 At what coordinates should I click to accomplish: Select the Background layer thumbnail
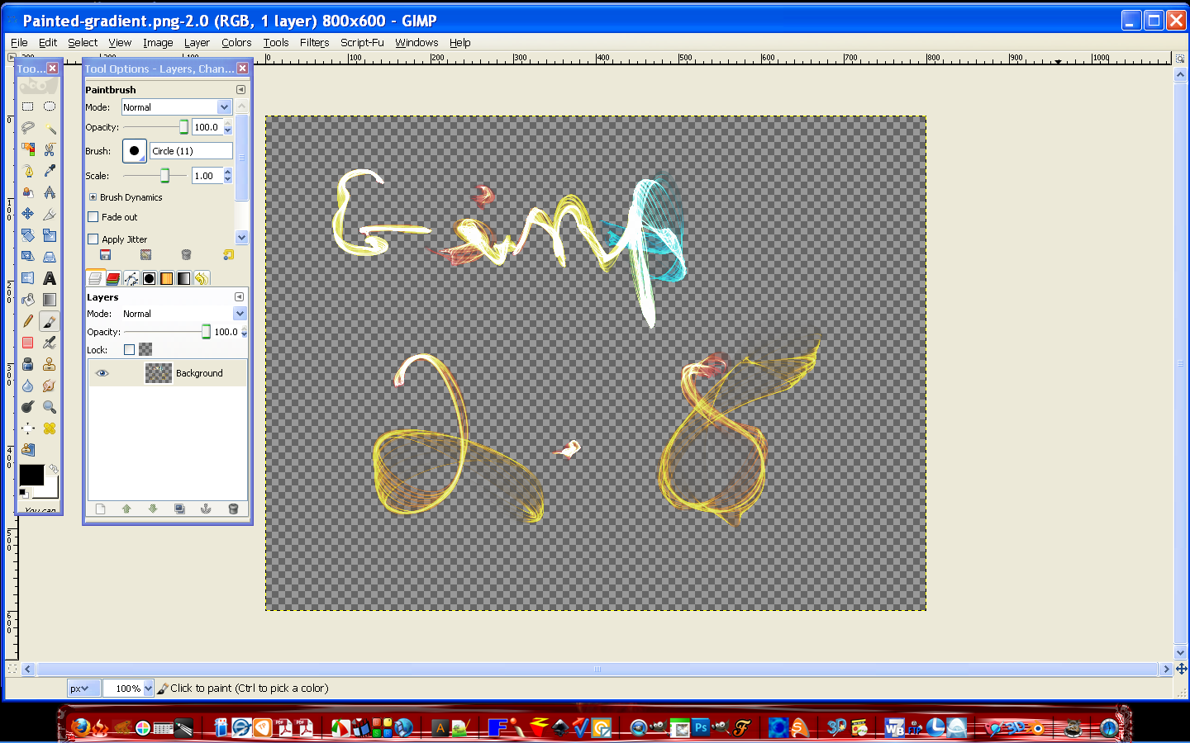(x=159, y=373)
